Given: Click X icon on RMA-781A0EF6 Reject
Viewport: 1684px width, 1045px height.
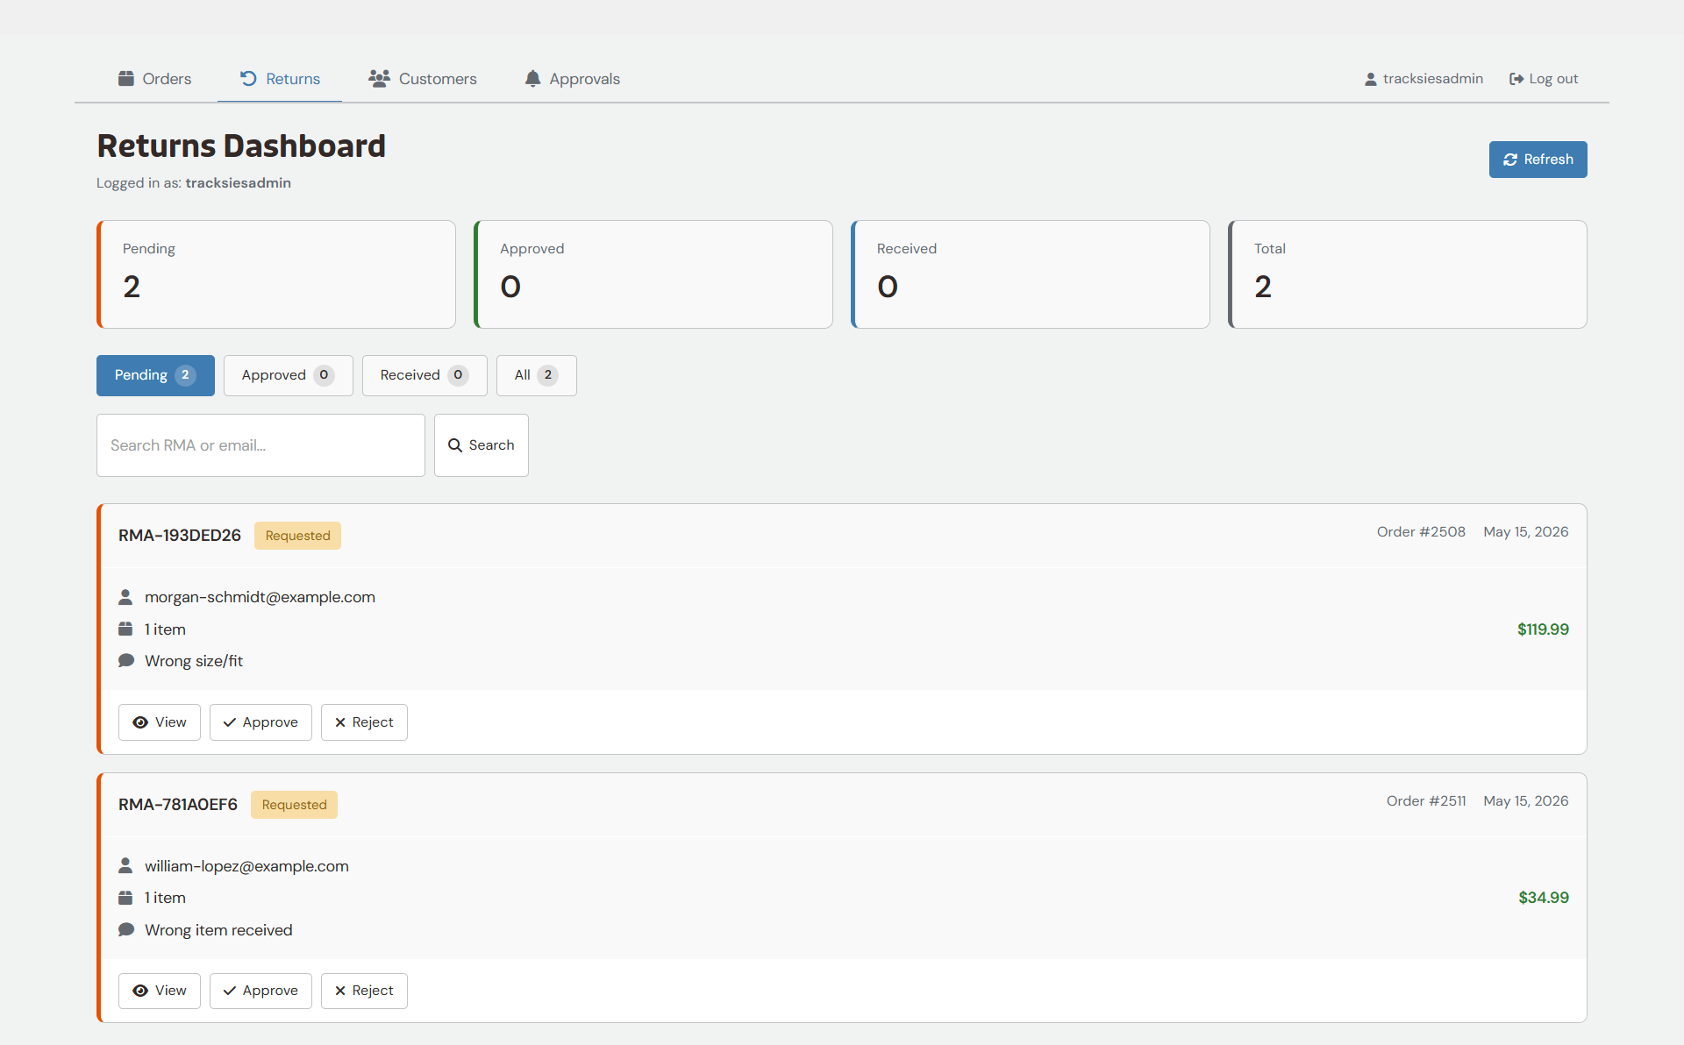Looking at the screenshot, I should coord(340,991).
